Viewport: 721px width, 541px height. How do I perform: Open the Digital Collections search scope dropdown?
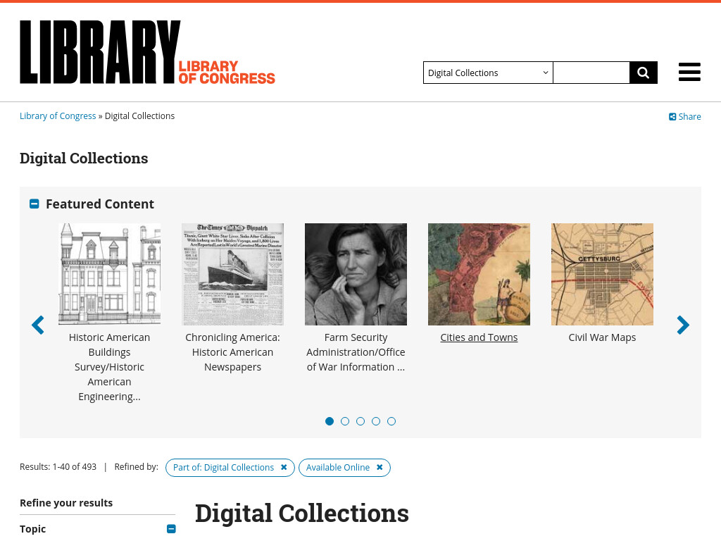coord(488,73)
